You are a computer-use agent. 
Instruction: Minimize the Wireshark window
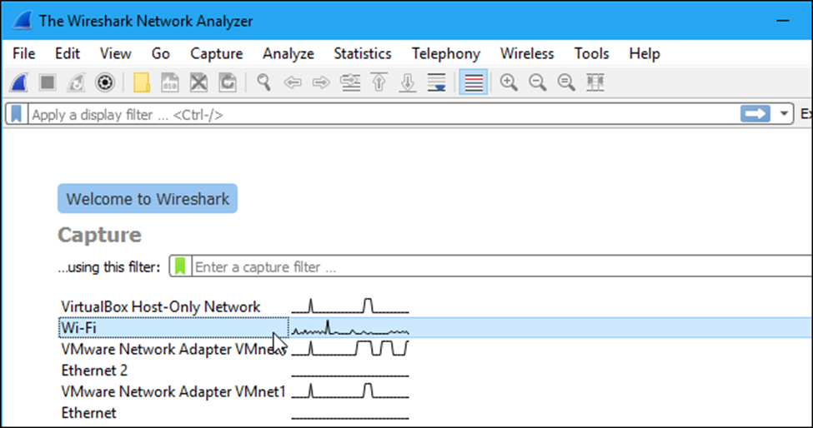point(783,21)
